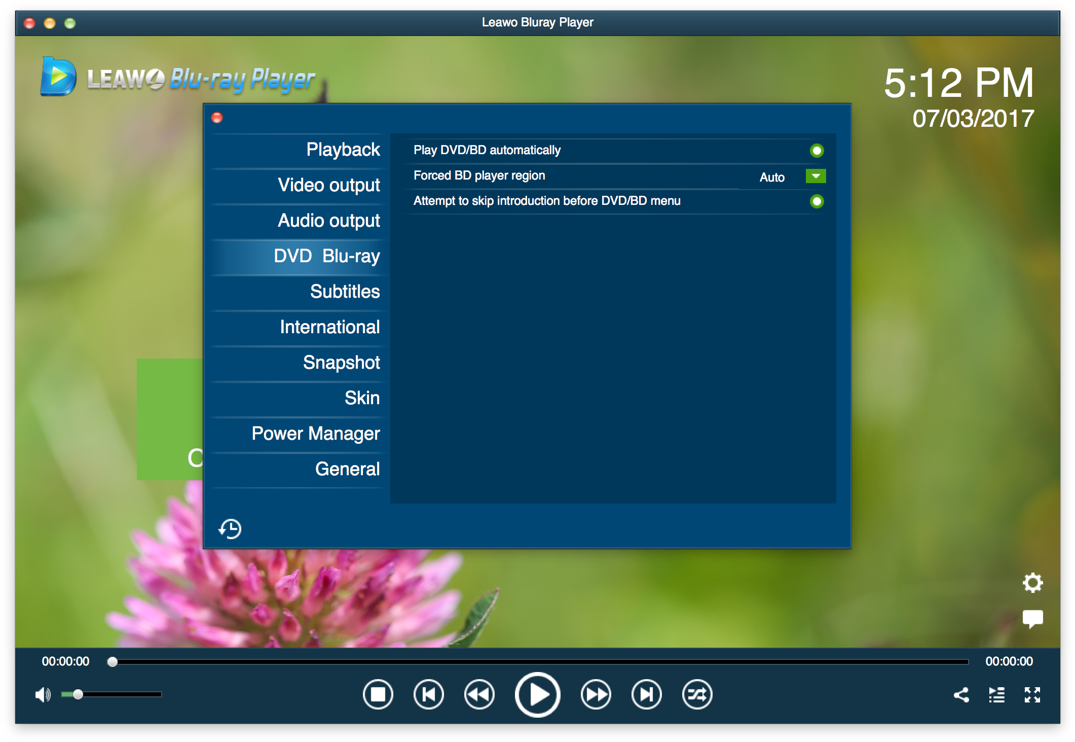This screenshot has height=742, width=1075.
Task: Open the Forced BD player region dropdown
Action: click(815, 176)
